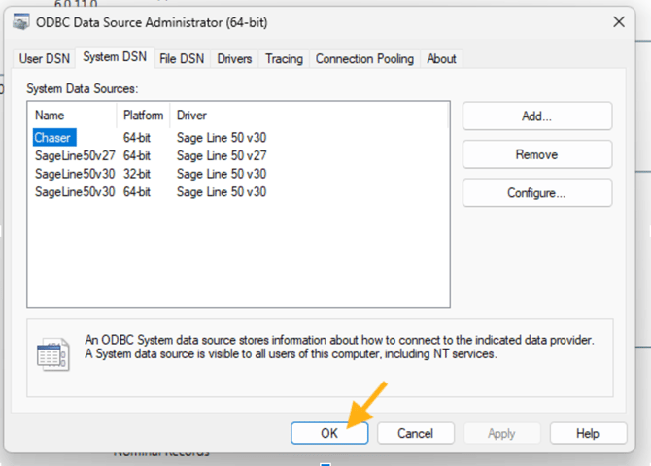Viewport: 651px width, 466px height.
Task: Select the 32-bit SageLine50v30 entry
Action: tap(75, 174)
